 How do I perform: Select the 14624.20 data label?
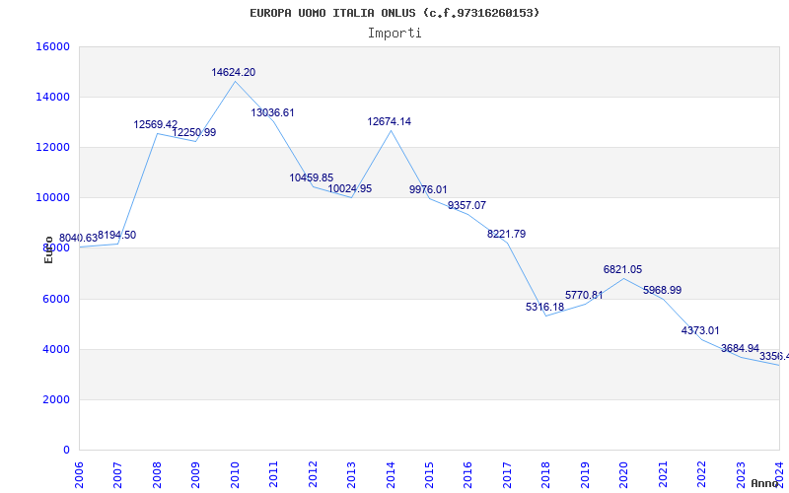233,72
